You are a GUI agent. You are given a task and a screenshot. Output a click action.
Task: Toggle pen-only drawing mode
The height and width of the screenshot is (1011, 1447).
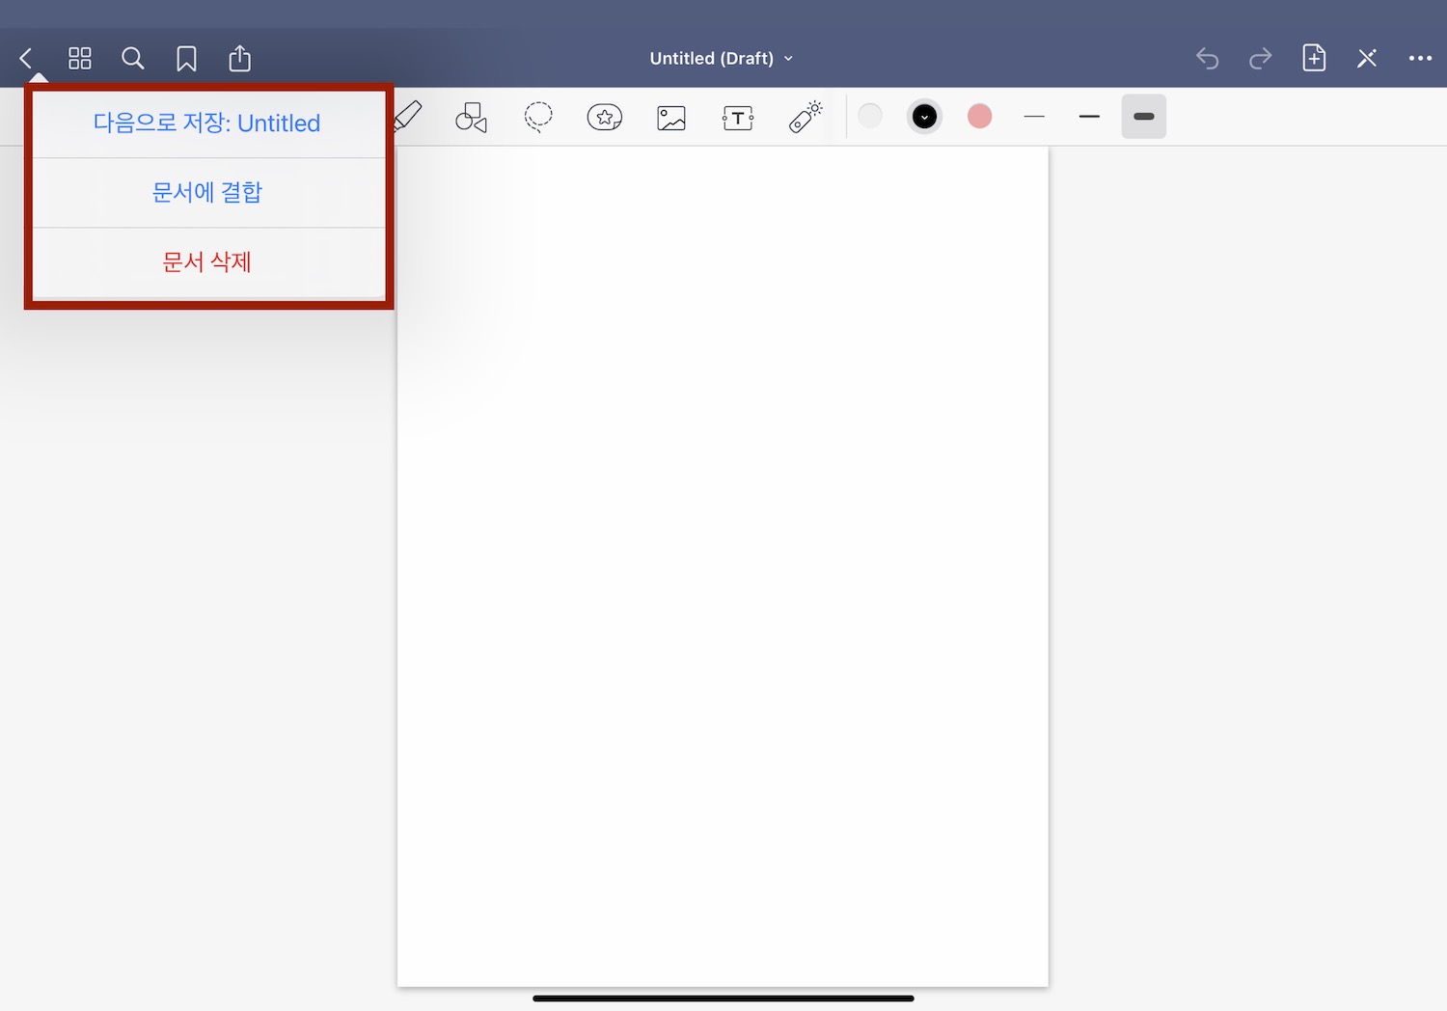point(1366,58)
